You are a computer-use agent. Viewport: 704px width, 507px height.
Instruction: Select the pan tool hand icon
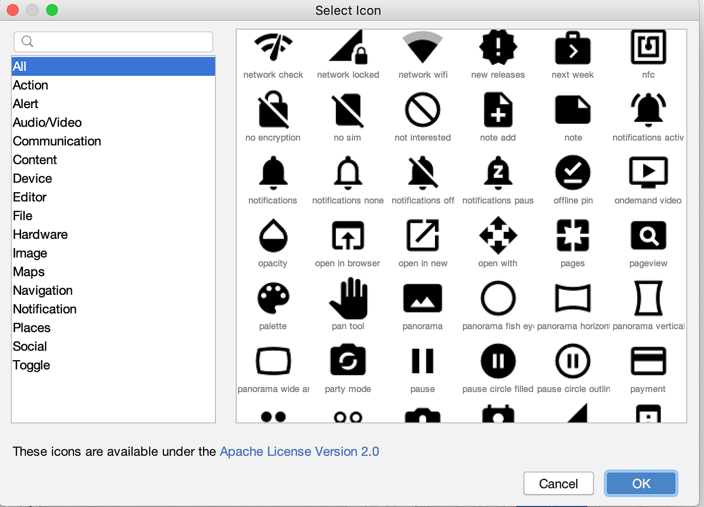[x=347, y=298]
